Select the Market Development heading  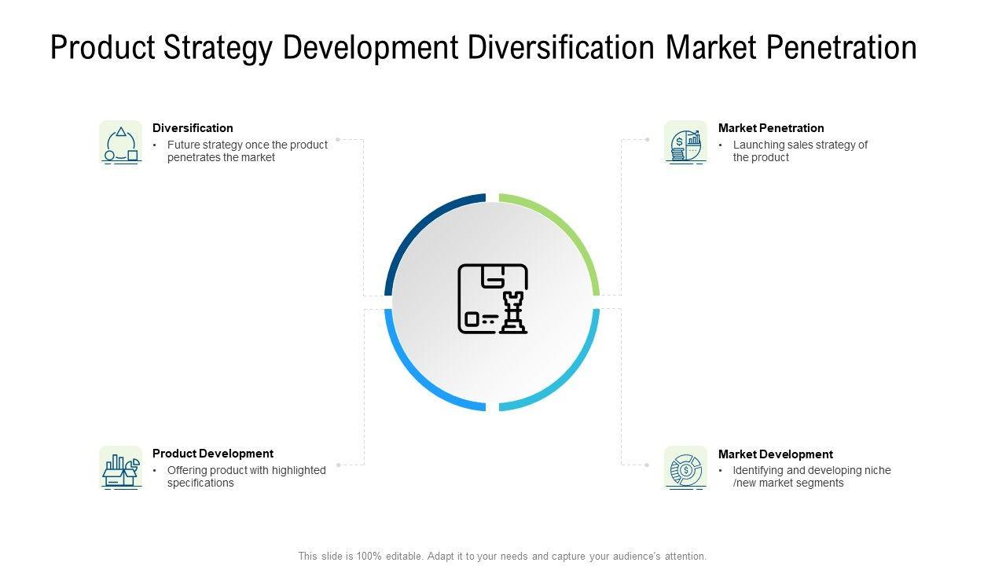pos(776,454)
